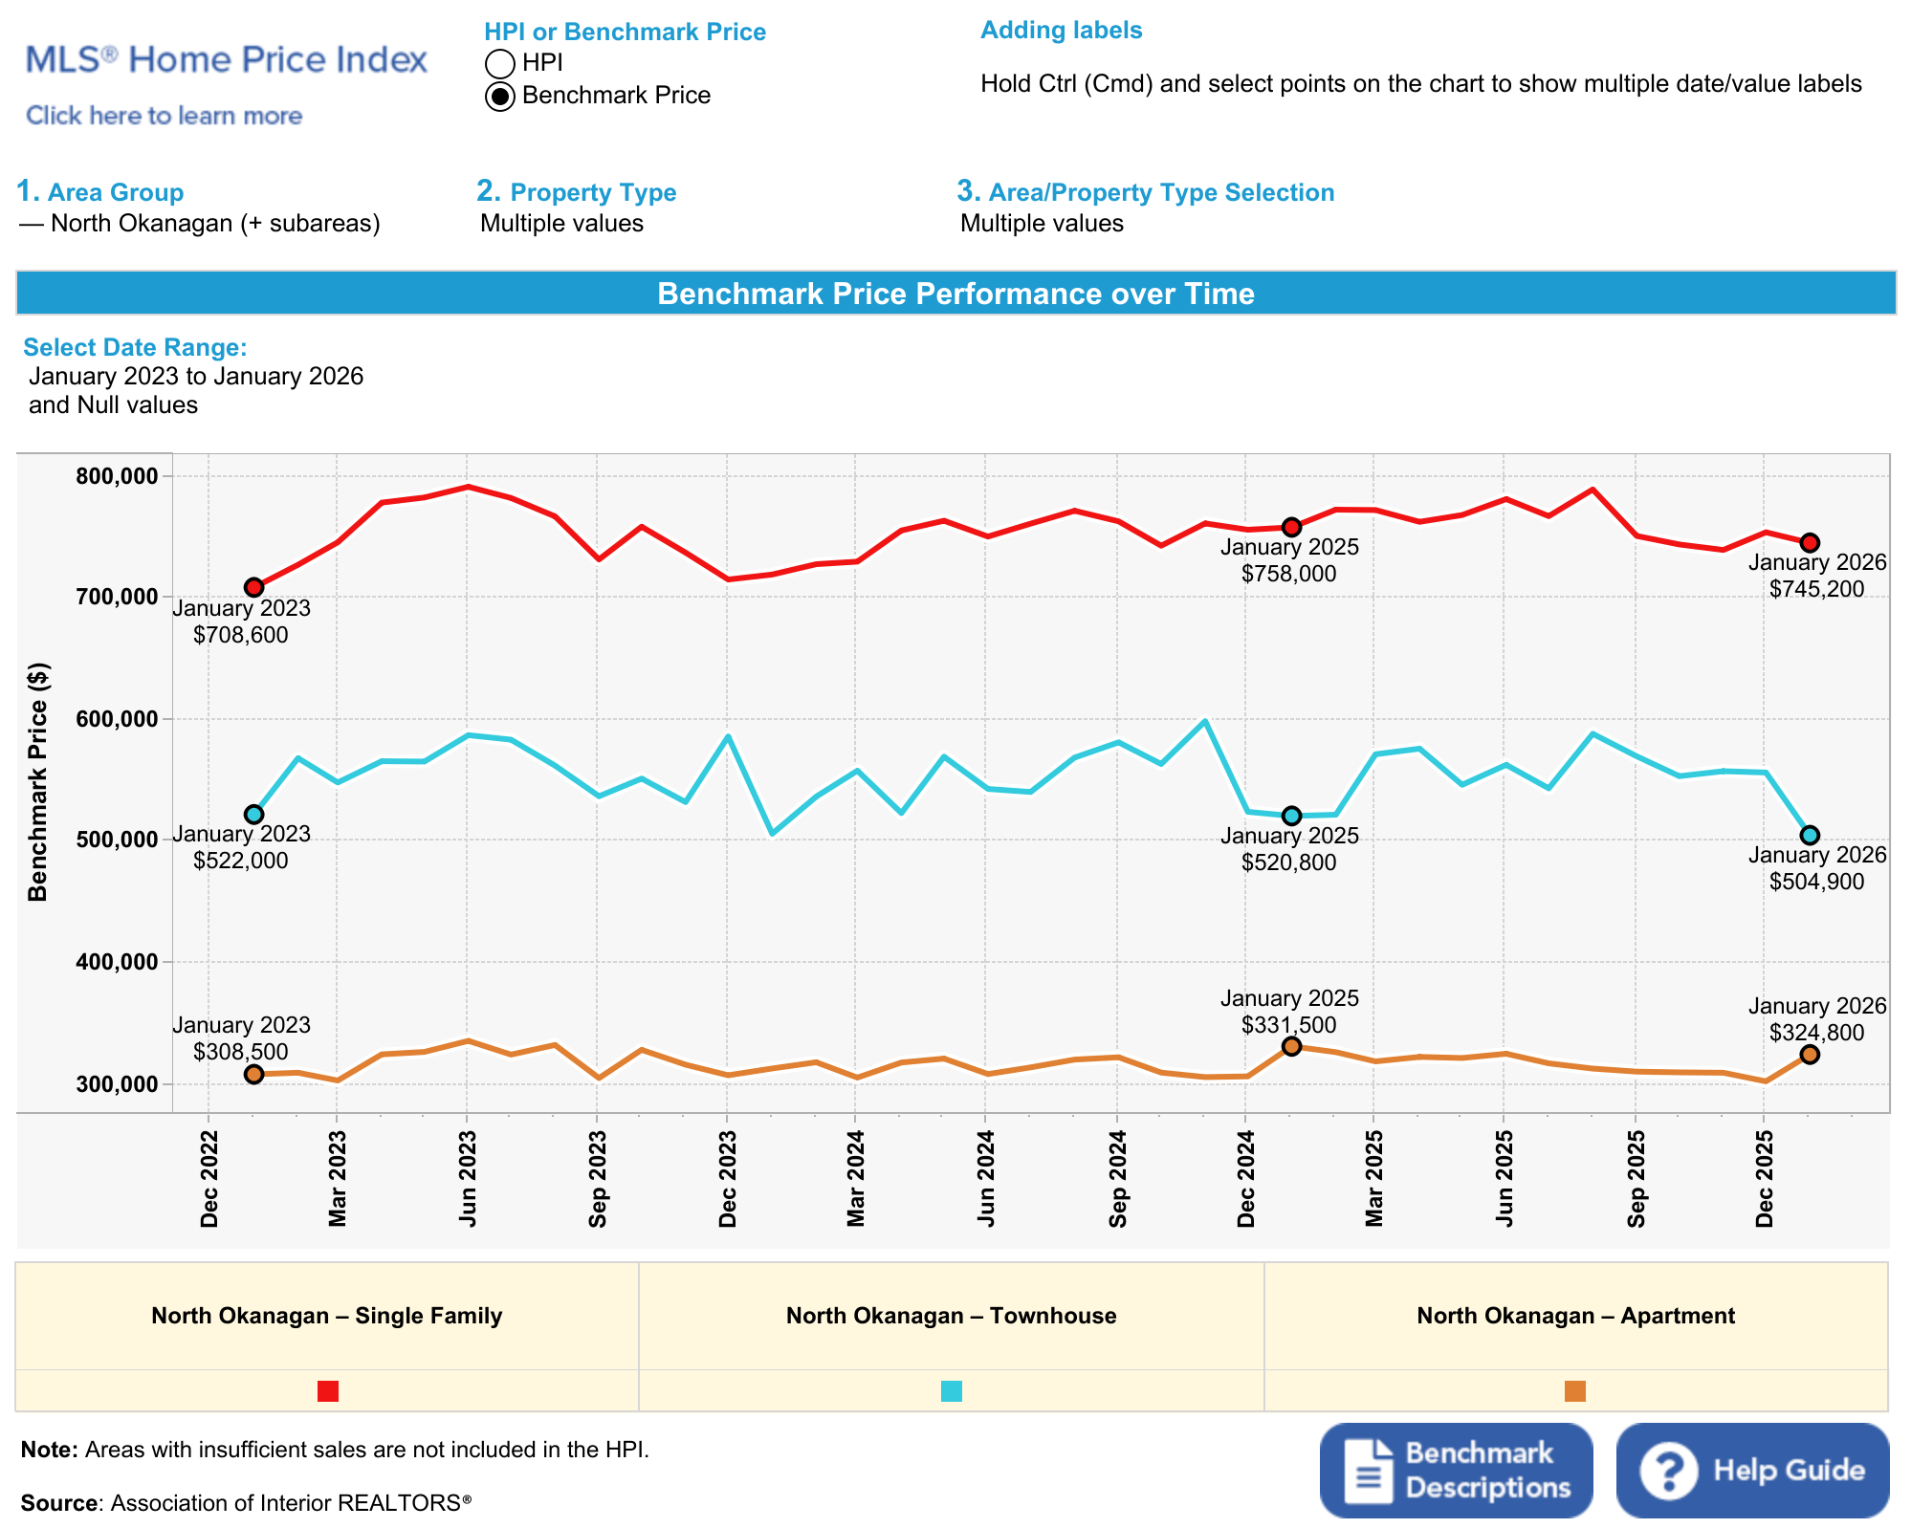Click the Benchmark Price Performance over Time header

[955, 293]
